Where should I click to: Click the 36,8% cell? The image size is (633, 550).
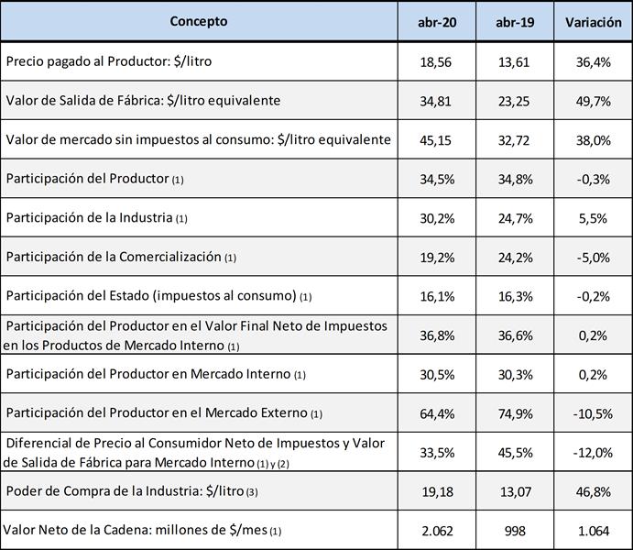pos(437,335)
